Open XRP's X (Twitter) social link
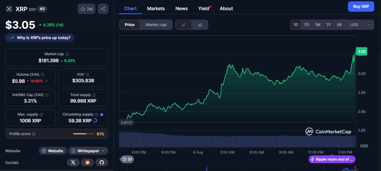Image resolution: width=381 pixels, height=171 pixels. click(73, 162)
